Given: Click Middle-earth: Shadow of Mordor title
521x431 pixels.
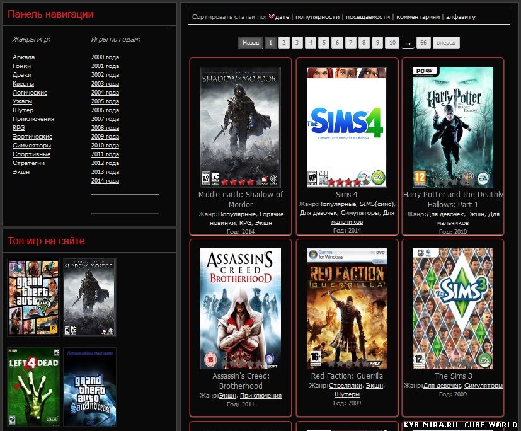Looking at the screenshot, I should coord(241,199).
